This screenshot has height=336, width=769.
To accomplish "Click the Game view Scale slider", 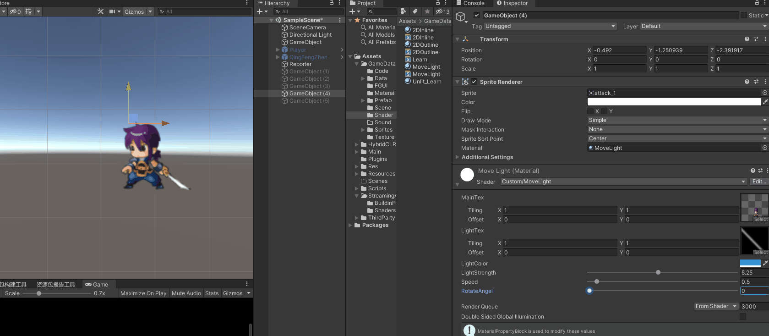I will 57,293.
